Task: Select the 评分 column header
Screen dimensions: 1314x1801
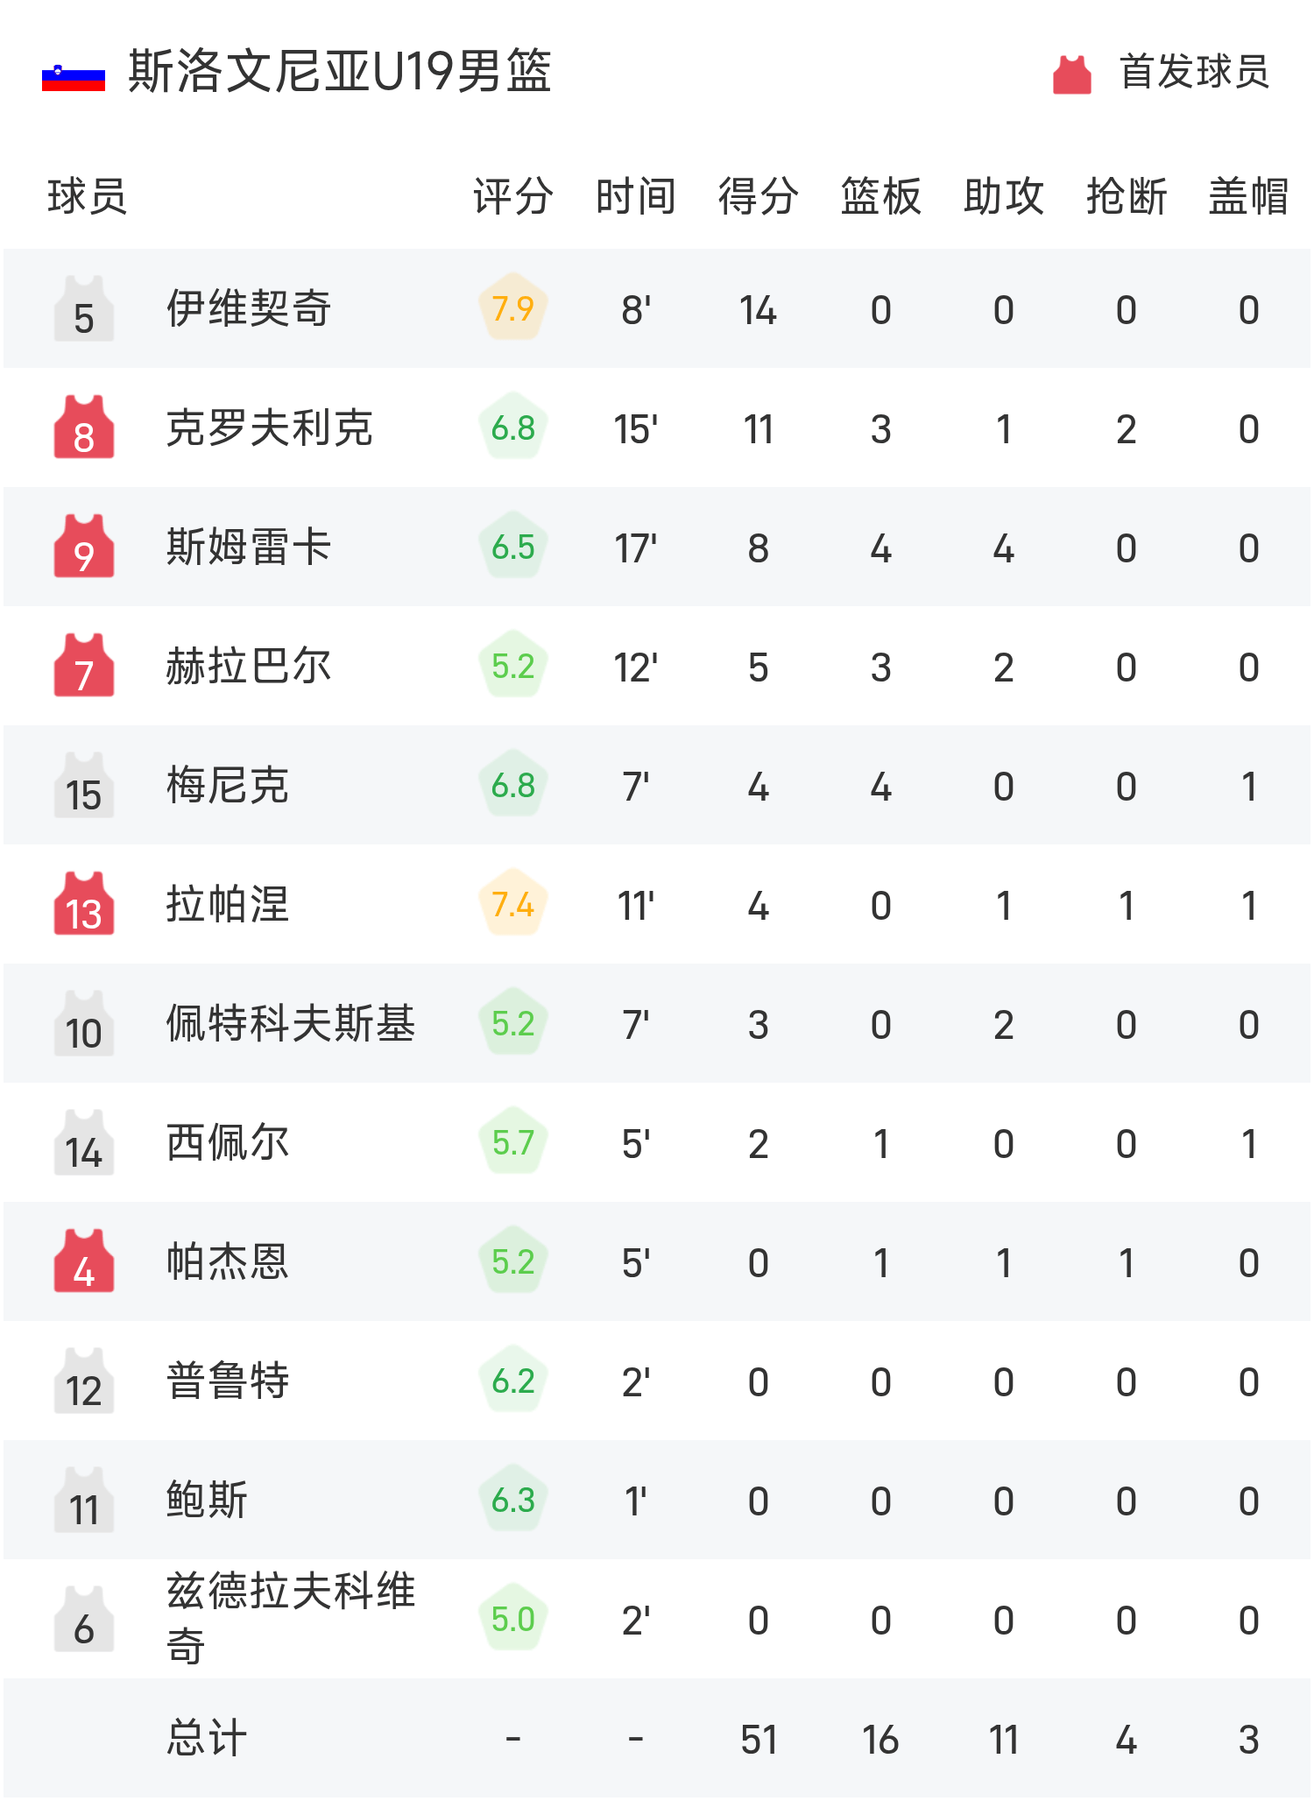Action: (x=511, y=197)
